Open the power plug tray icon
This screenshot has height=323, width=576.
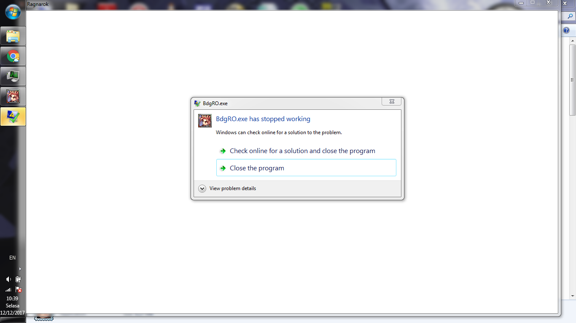18,279
